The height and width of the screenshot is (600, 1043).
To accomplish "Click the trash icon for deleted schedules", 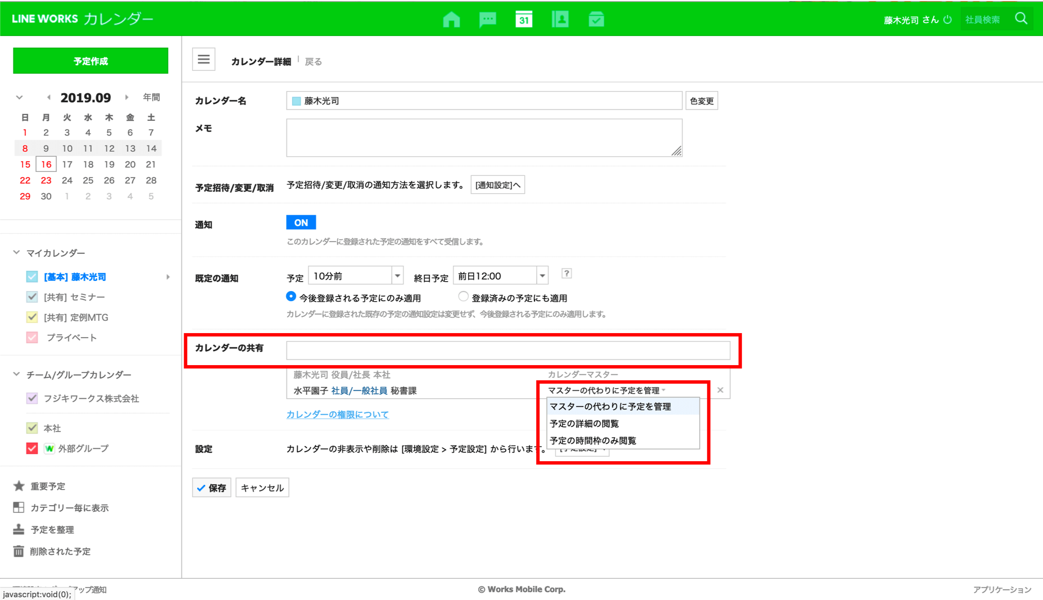I will 19,551.
